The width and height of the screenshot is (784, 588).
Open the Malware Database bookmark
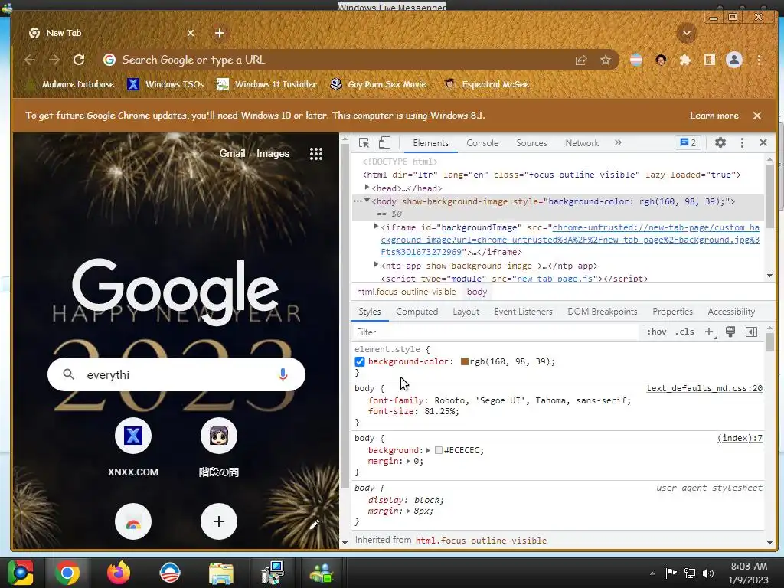[x=70, y=84]
